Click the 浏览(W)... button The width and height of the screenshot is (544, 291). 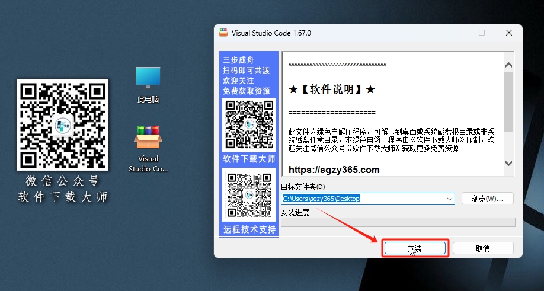click(x=488, y=199)
